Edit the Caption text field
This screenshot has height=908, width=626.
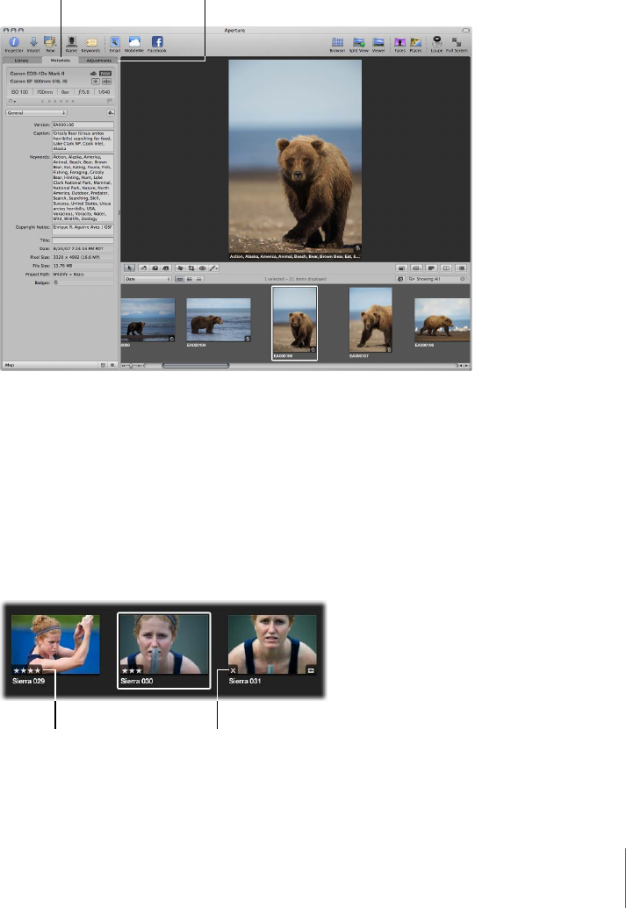point(83,140)
